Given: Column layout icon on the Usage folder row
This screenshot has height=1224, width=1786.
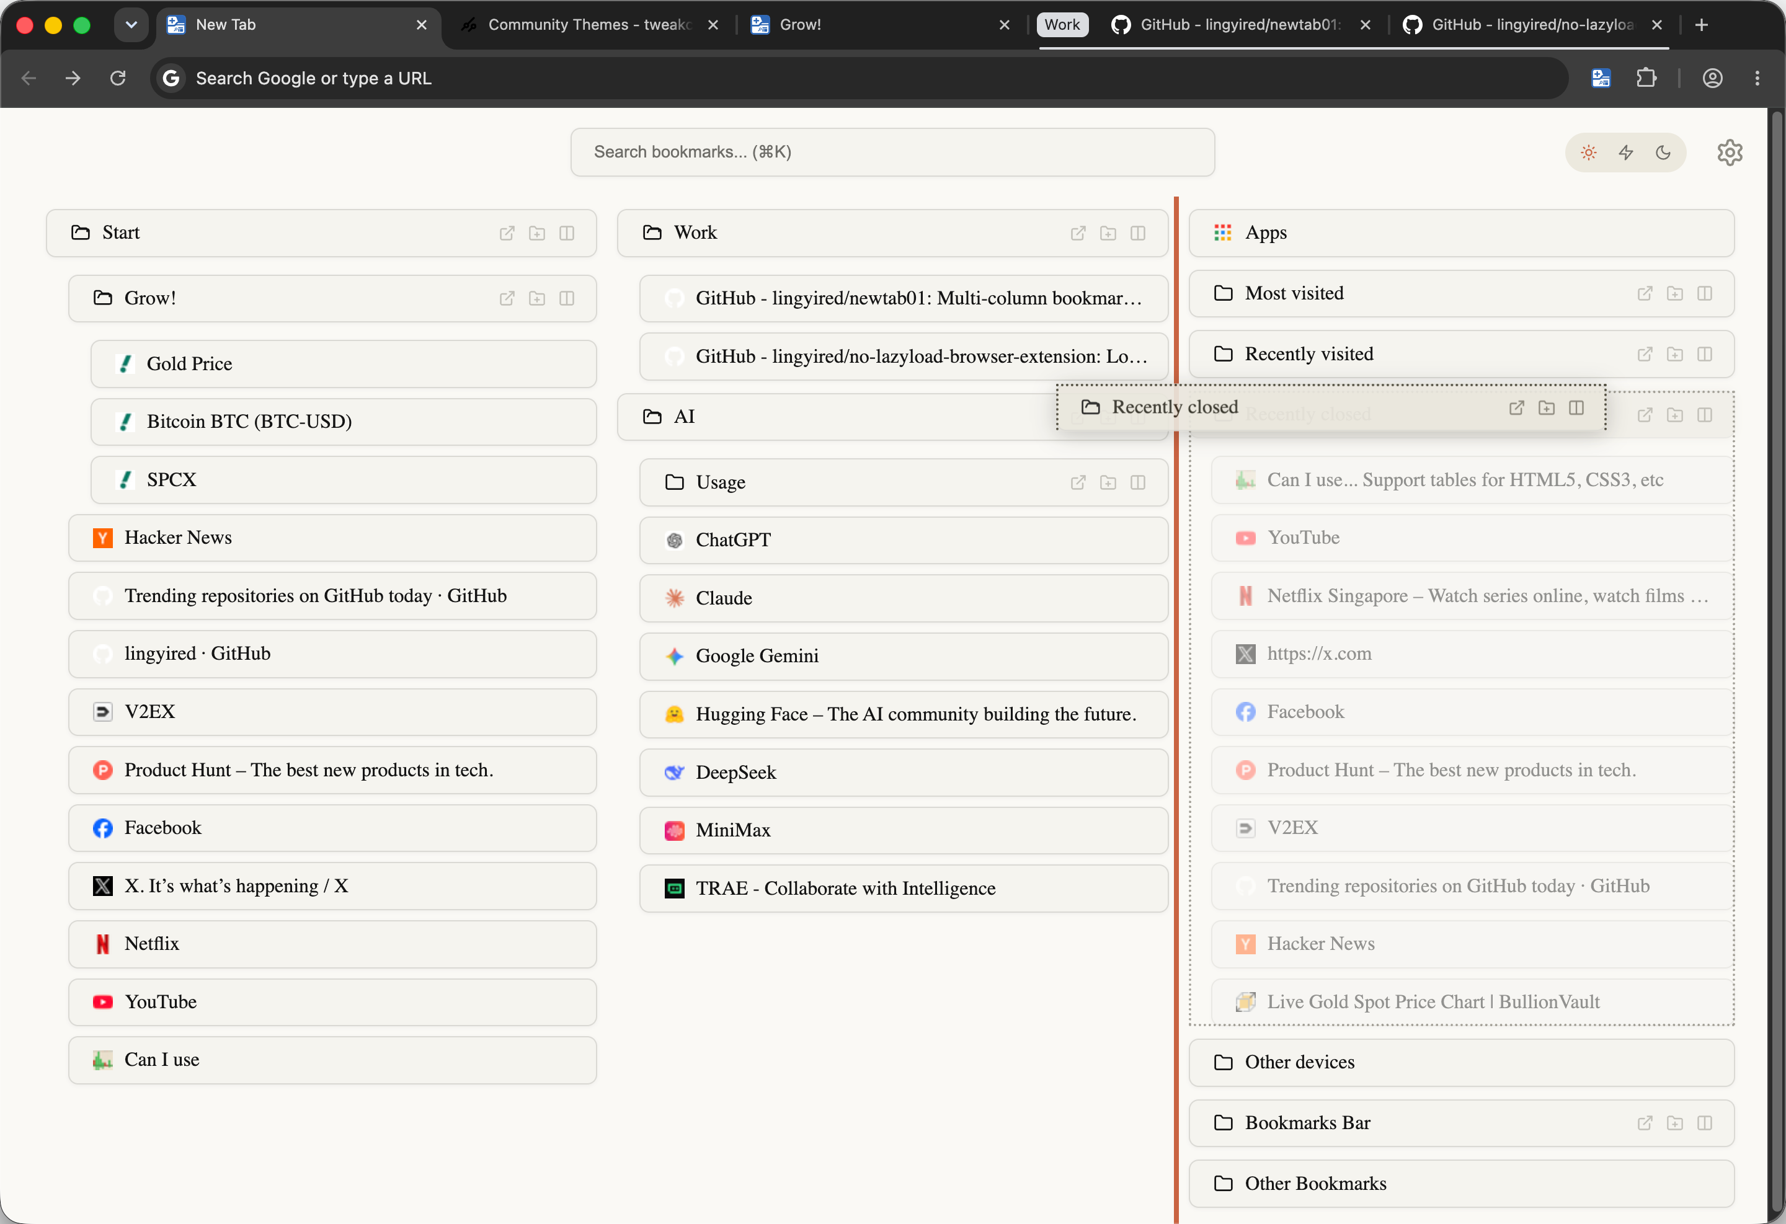Looking at the screenshot, I should click(1138, 482).
